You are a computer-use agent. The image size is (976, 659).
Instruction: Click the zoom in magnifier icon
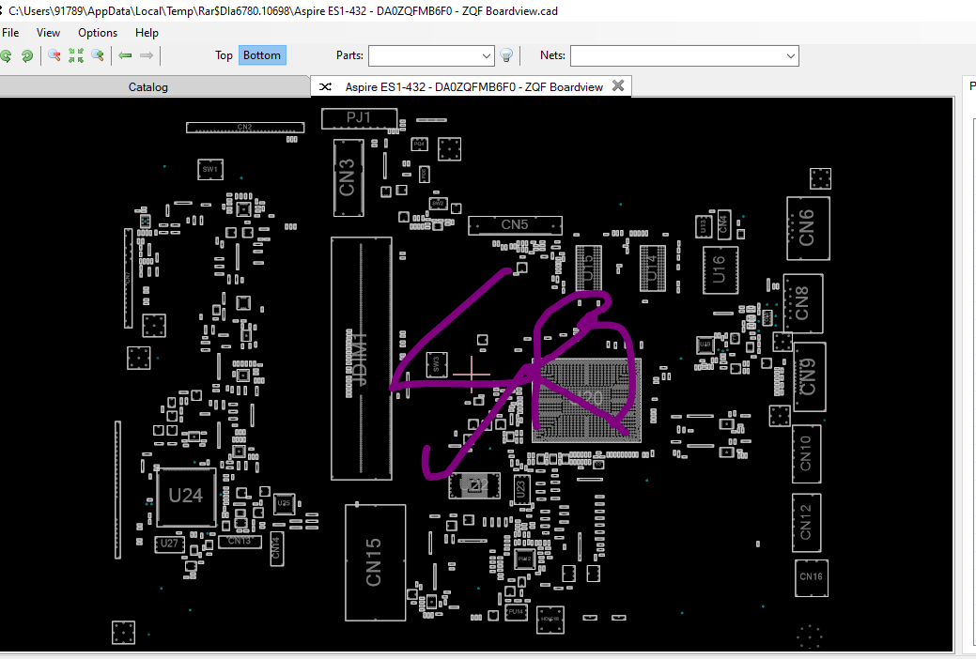tap(98, 56)
